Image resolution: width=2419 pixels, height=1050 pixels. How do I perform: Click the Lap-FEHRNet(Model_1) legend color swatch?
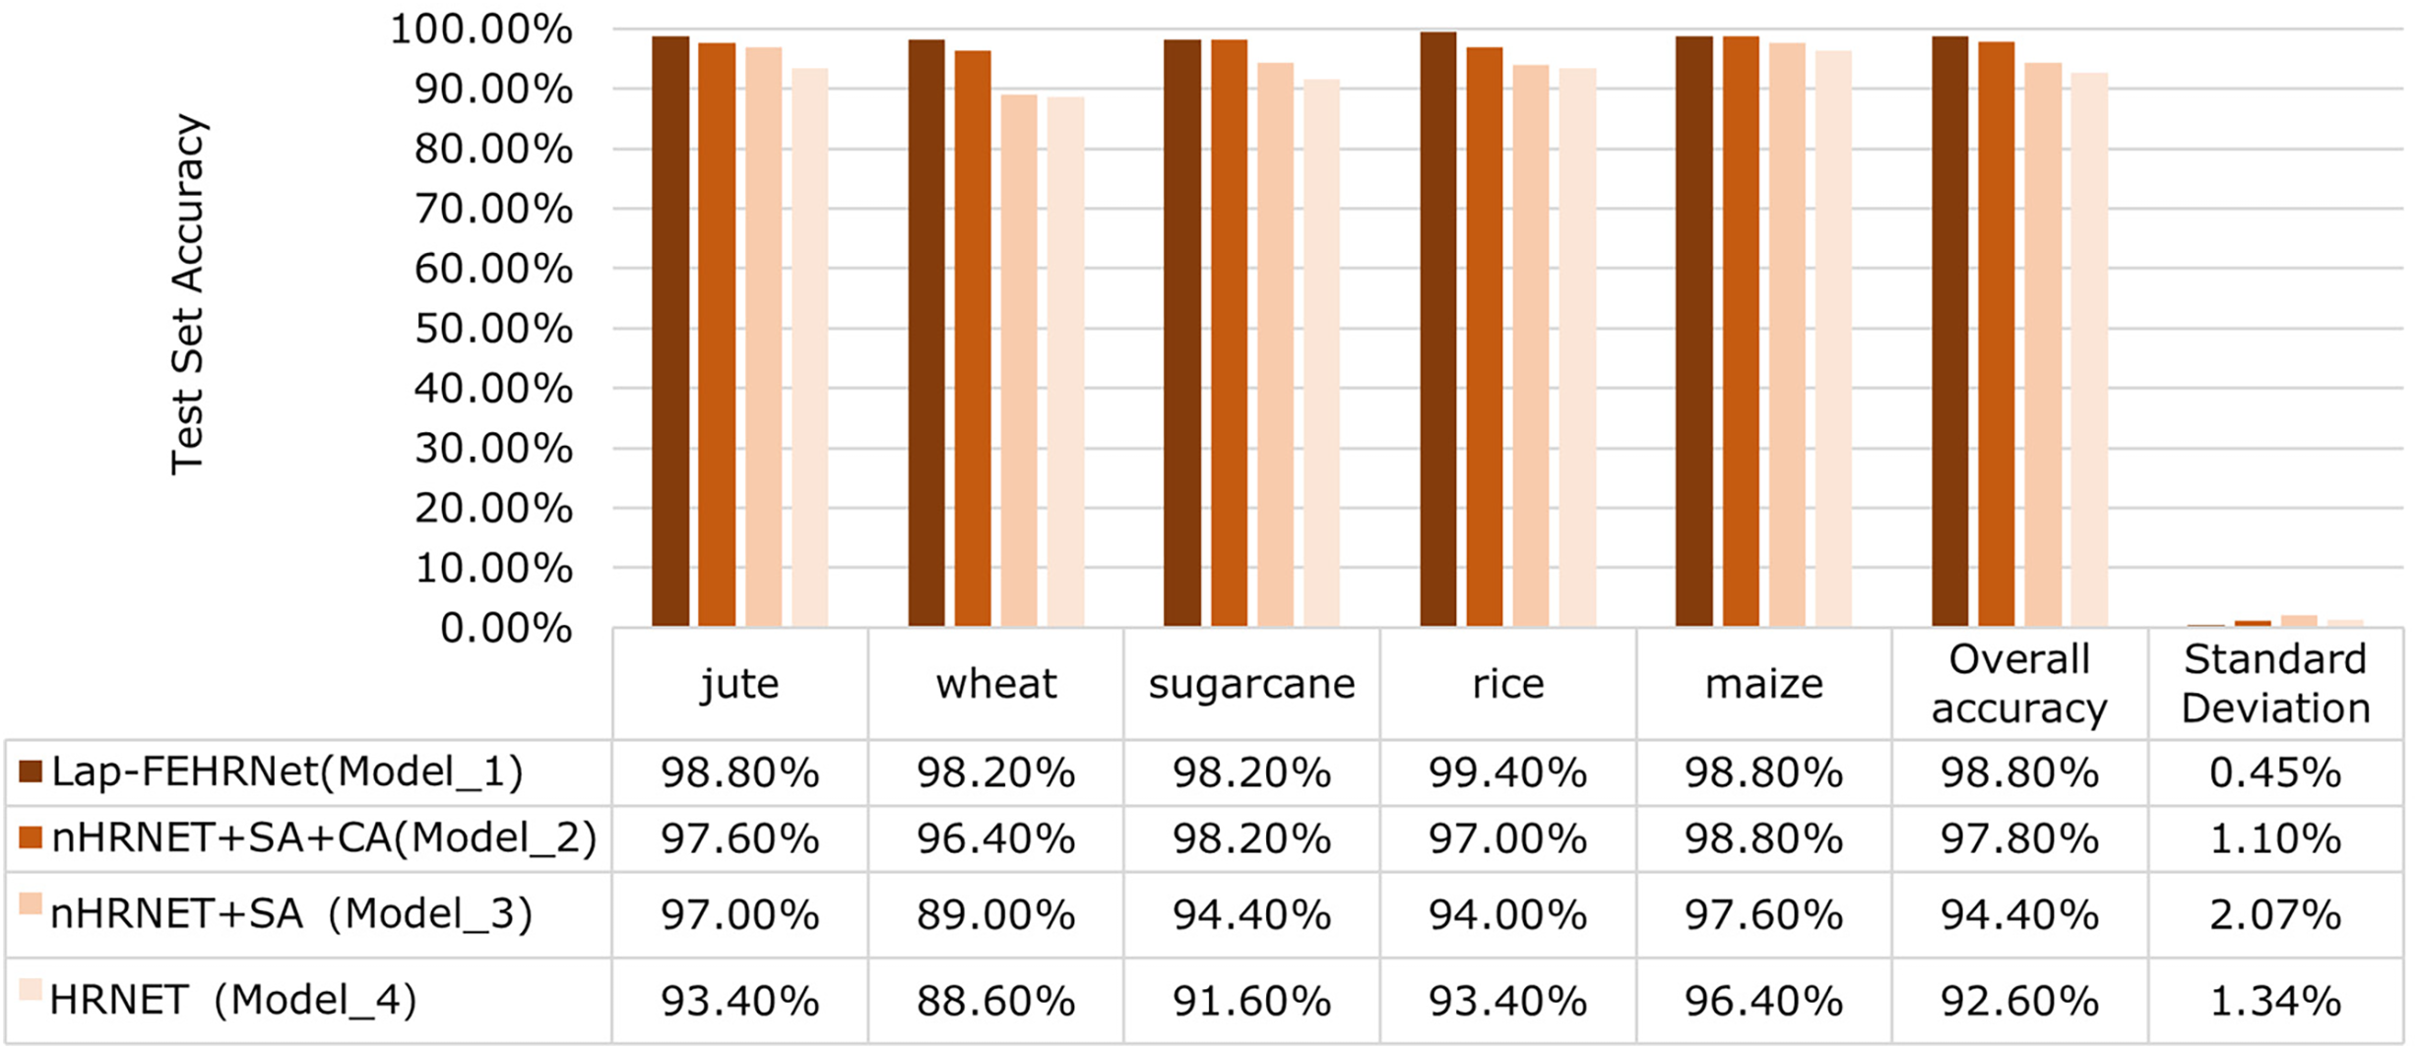31,772
